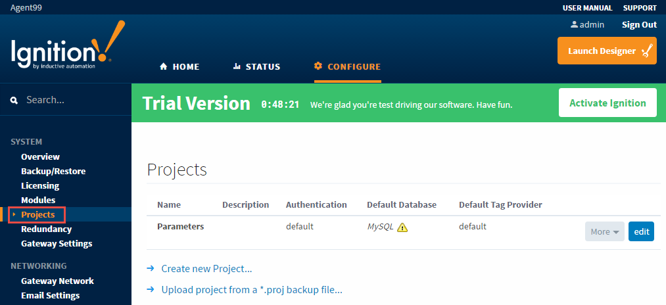Expand the More dropdown for Parameters
Image resolution: width=666 pixels, height=305 pixels.
pos(604,231)
